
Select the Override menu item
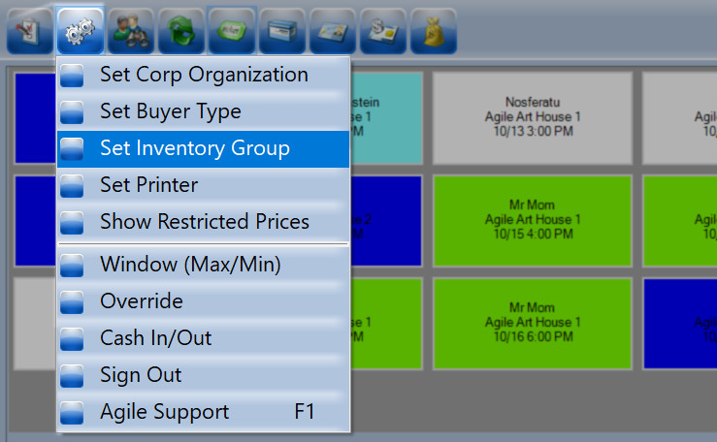[x=203, y=301]
